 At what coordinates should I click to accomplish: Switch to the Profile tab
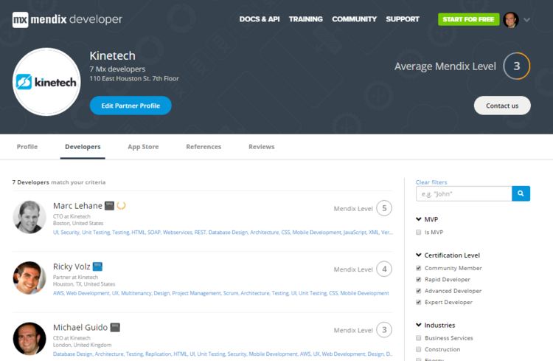coord(27,147)
